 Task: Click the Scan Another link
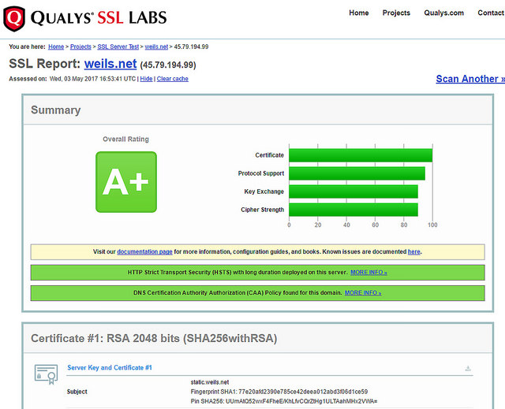tap(470, 79)
